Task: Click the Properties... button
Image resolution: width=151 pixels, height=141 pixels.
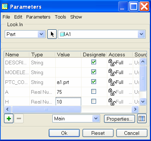Action: (x=119, y=119)
